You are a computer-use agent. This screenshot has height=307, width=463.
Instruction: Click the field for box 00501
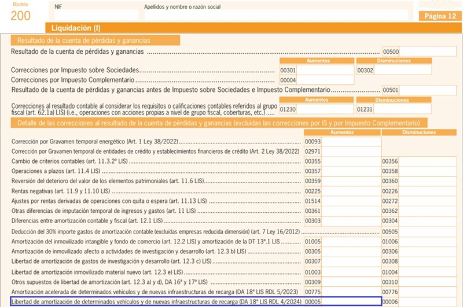(x=428, y=90)
